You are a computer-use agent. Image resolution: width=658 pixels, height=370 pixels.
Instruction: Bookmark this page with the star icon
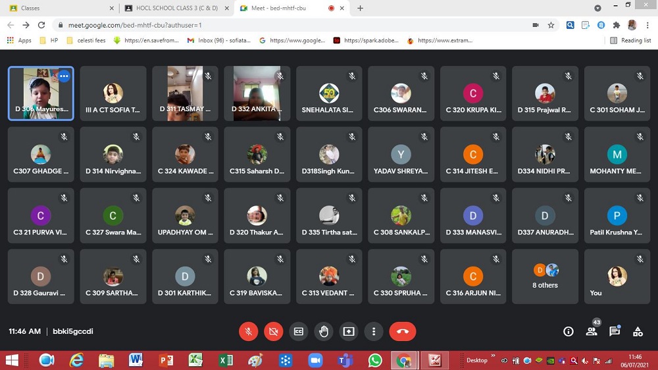click(551, 25)
